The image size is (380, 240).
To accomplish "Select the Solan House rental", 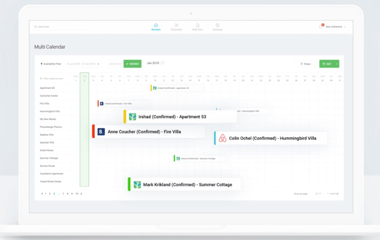I will tap(47, 150).
